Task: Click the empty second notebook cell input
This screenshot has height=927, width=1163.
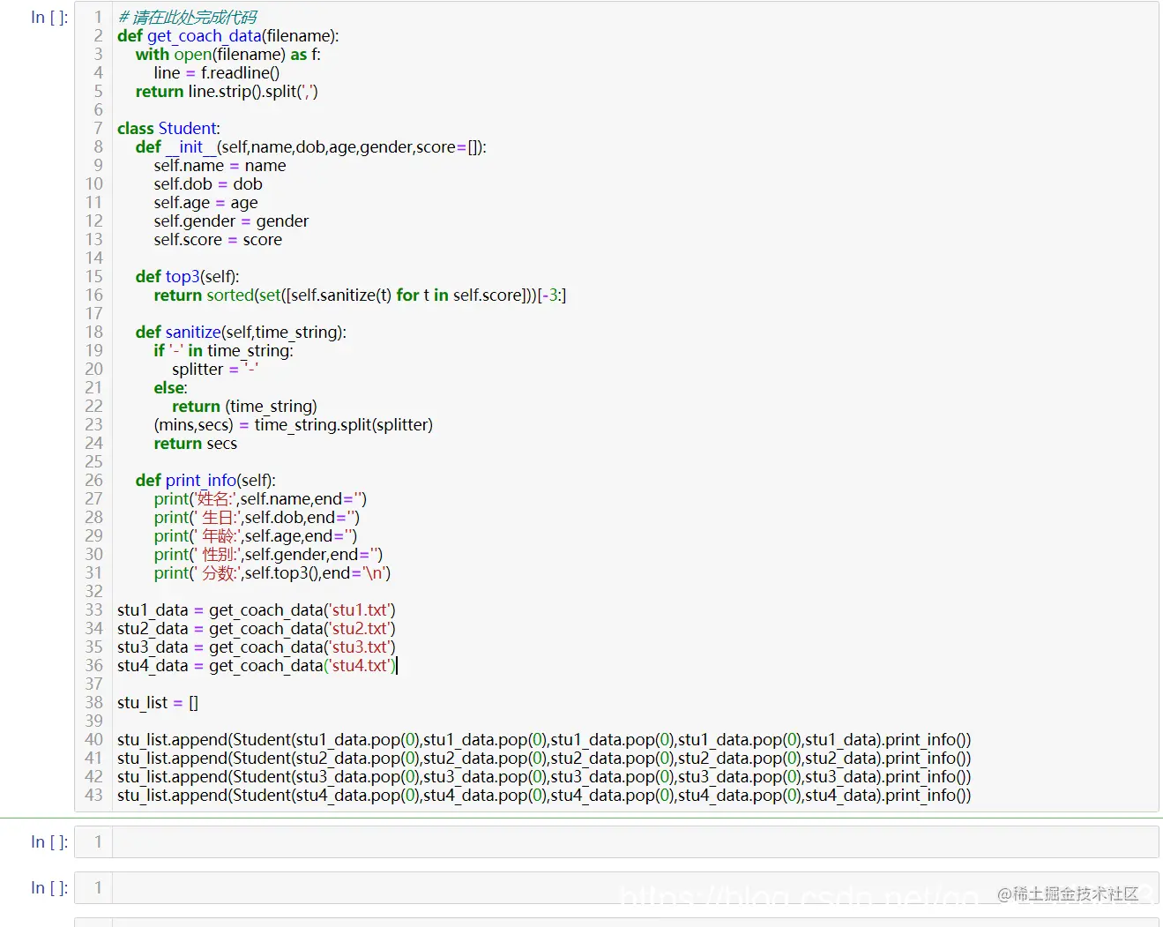Action: click(635, 841)
